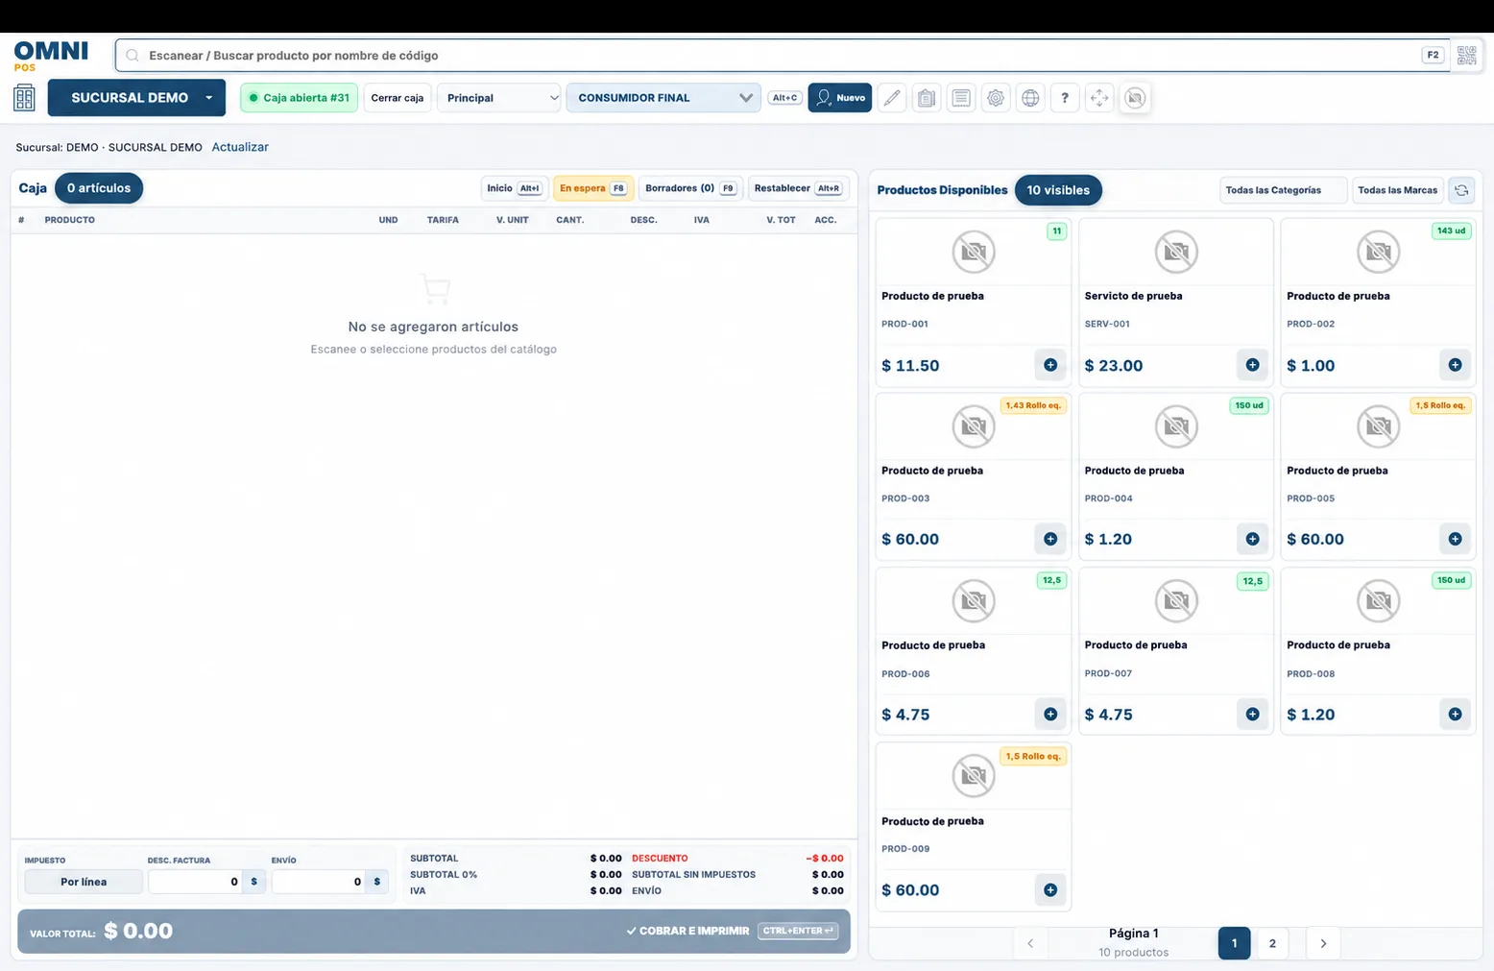Add SERV-001 with its plus button
Image resolution: width=1494 pixels, height=971 pixels.
pos(1252,365)
